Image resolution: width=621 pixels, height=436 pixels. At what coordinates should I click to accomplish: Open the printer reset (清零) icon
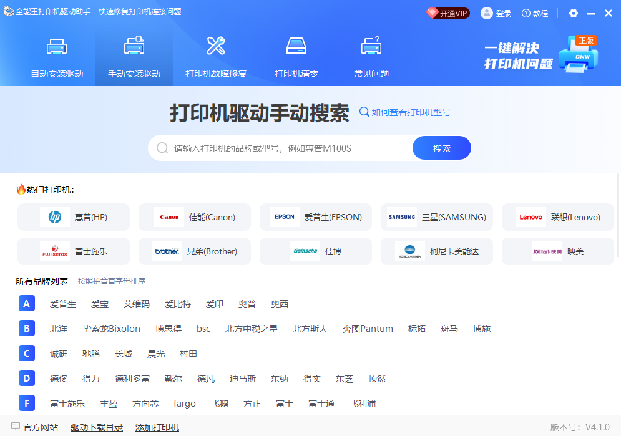(296, 47)
